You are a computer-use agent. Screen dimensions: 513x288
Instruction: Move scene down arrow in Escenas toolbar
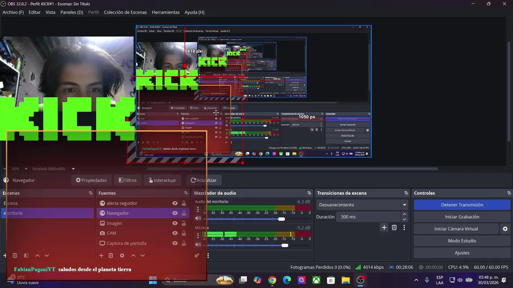[x=47, y=255]
